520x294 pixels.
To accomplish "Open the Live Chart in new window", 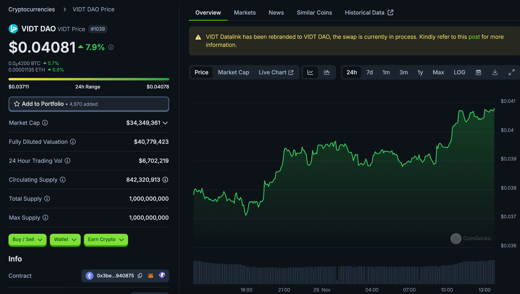I will click(276, 72).
